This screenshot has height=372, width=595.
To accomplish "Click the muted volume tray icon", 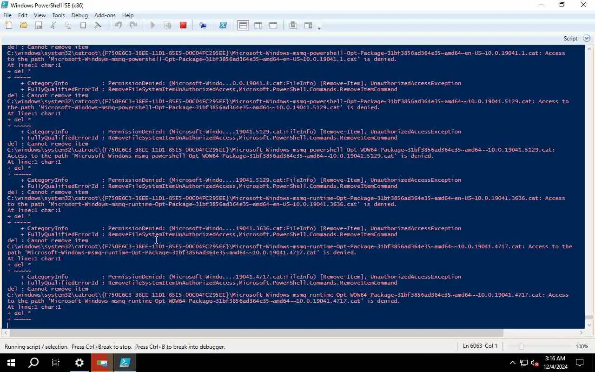I will [x=535, y=363].
